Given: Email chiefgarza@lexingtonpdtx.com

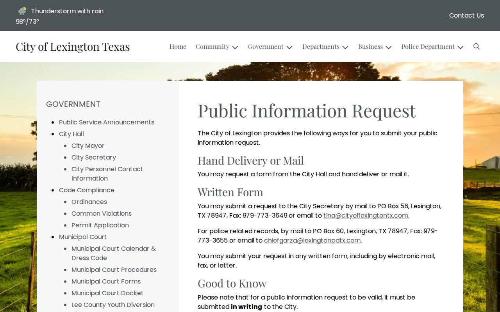Looking at the screenshot, I should coord(312,240).
